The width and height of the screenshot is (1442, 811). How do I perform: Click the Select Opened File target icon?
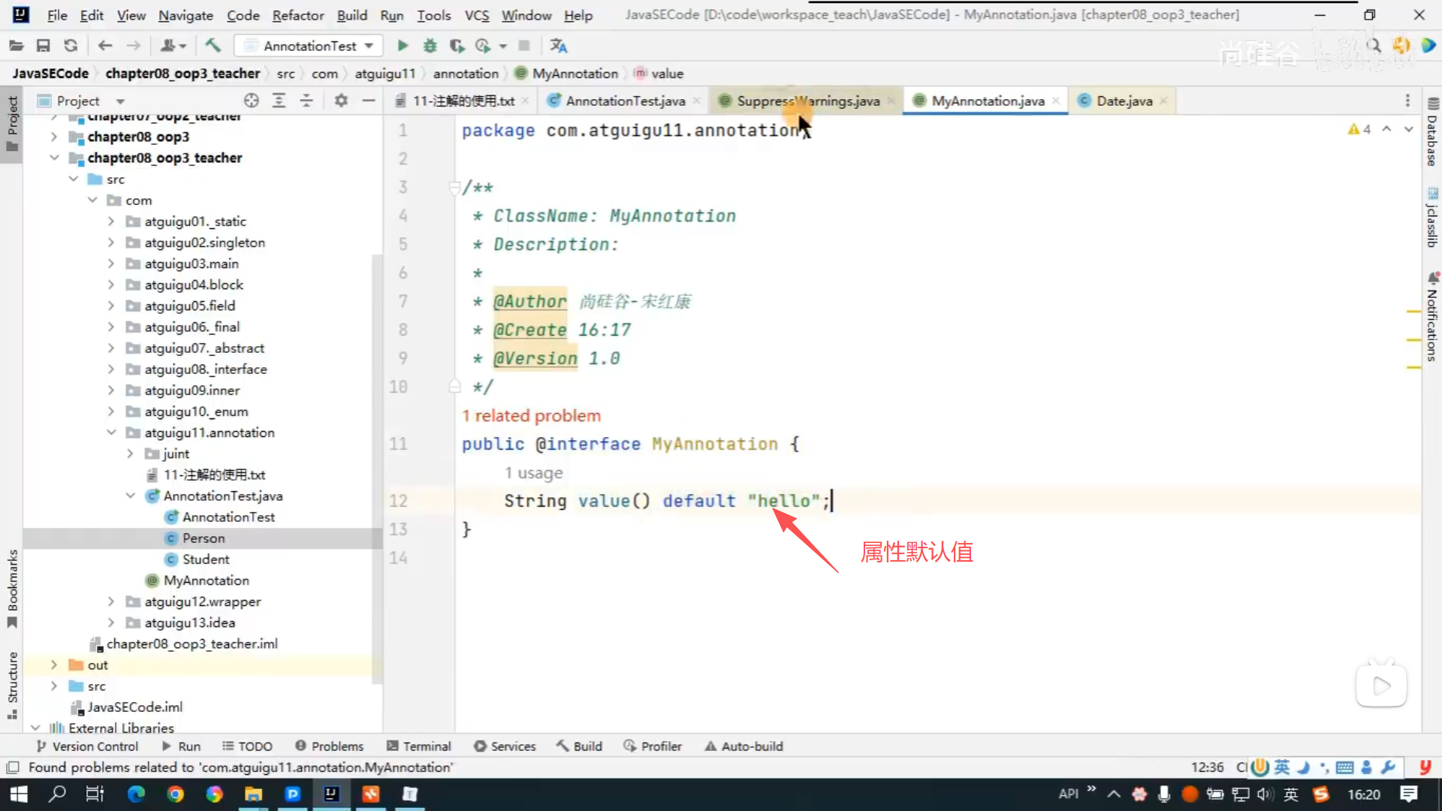252,101
